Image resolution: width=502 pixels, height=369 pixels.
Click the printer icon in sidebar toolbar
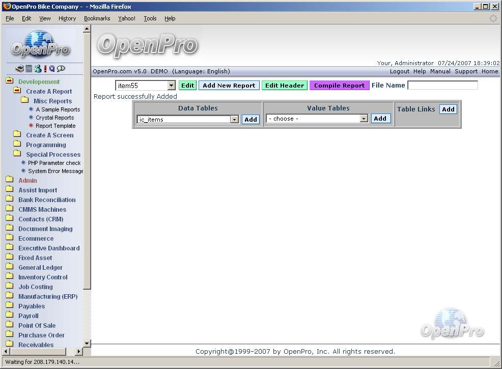coord(20,69)
